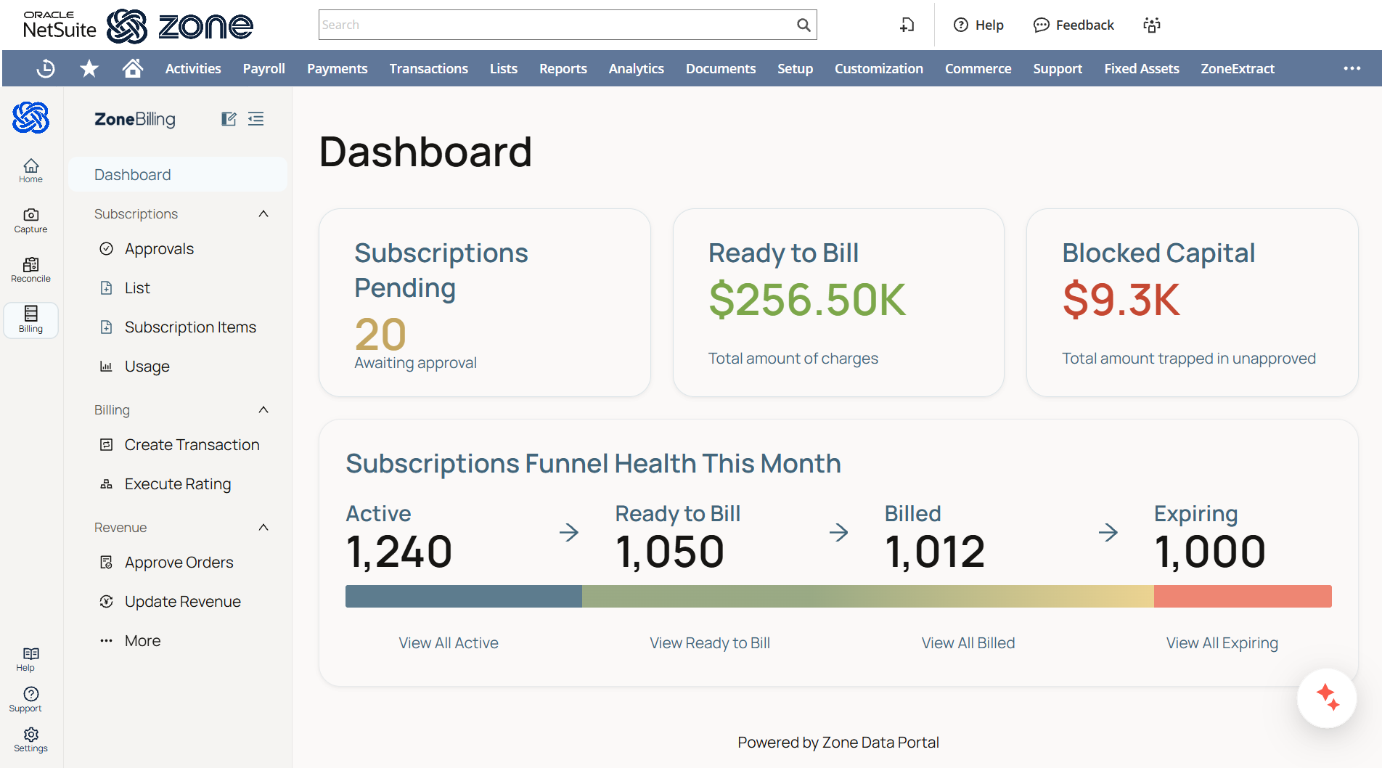Click the Zone brand logo in header
Image resolution: width=1382 pixels, height=768 pixels.
pos(180,26)
